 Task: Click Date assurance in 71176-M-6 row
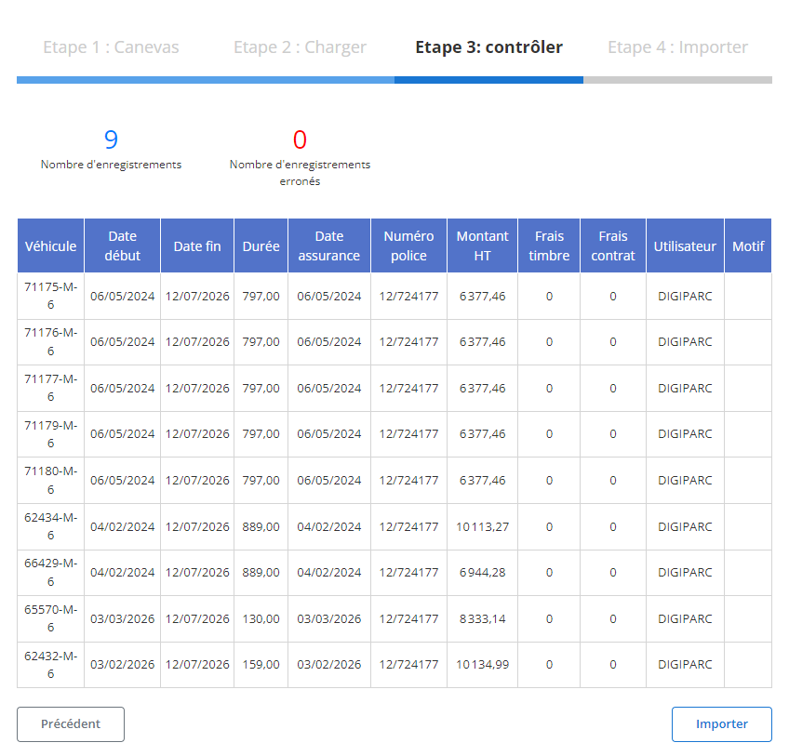pos(329,342)
